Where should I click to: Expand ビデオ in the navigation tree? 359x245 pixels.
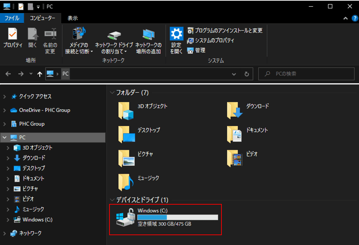[x=8, y=199]
